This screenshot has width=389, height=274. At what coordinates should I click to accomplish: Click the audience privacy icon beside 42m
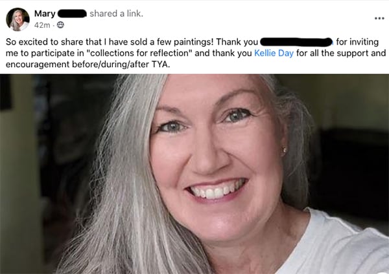(x=60, y=25)
